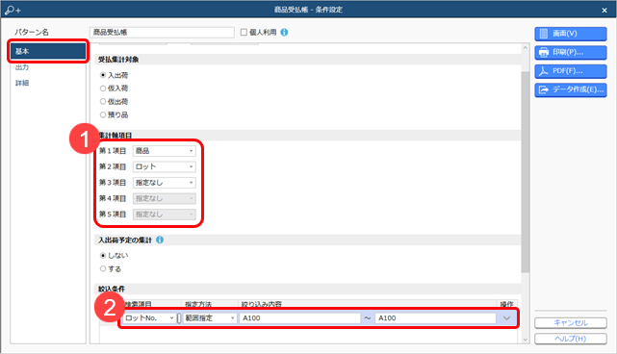The height and width of the screenshot is (354, 617).
Task: Toggle the 個人利用 checkbox
Action: (x=244, y=33)
